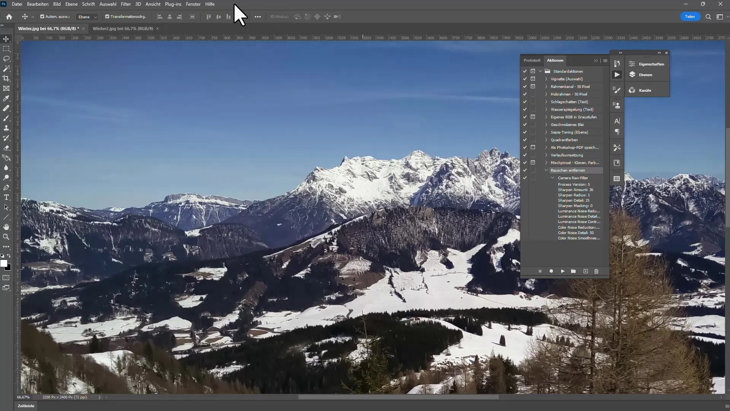Toggle dialog box for Eigenes RGB in Graustufen

click(x=533, y=117)
